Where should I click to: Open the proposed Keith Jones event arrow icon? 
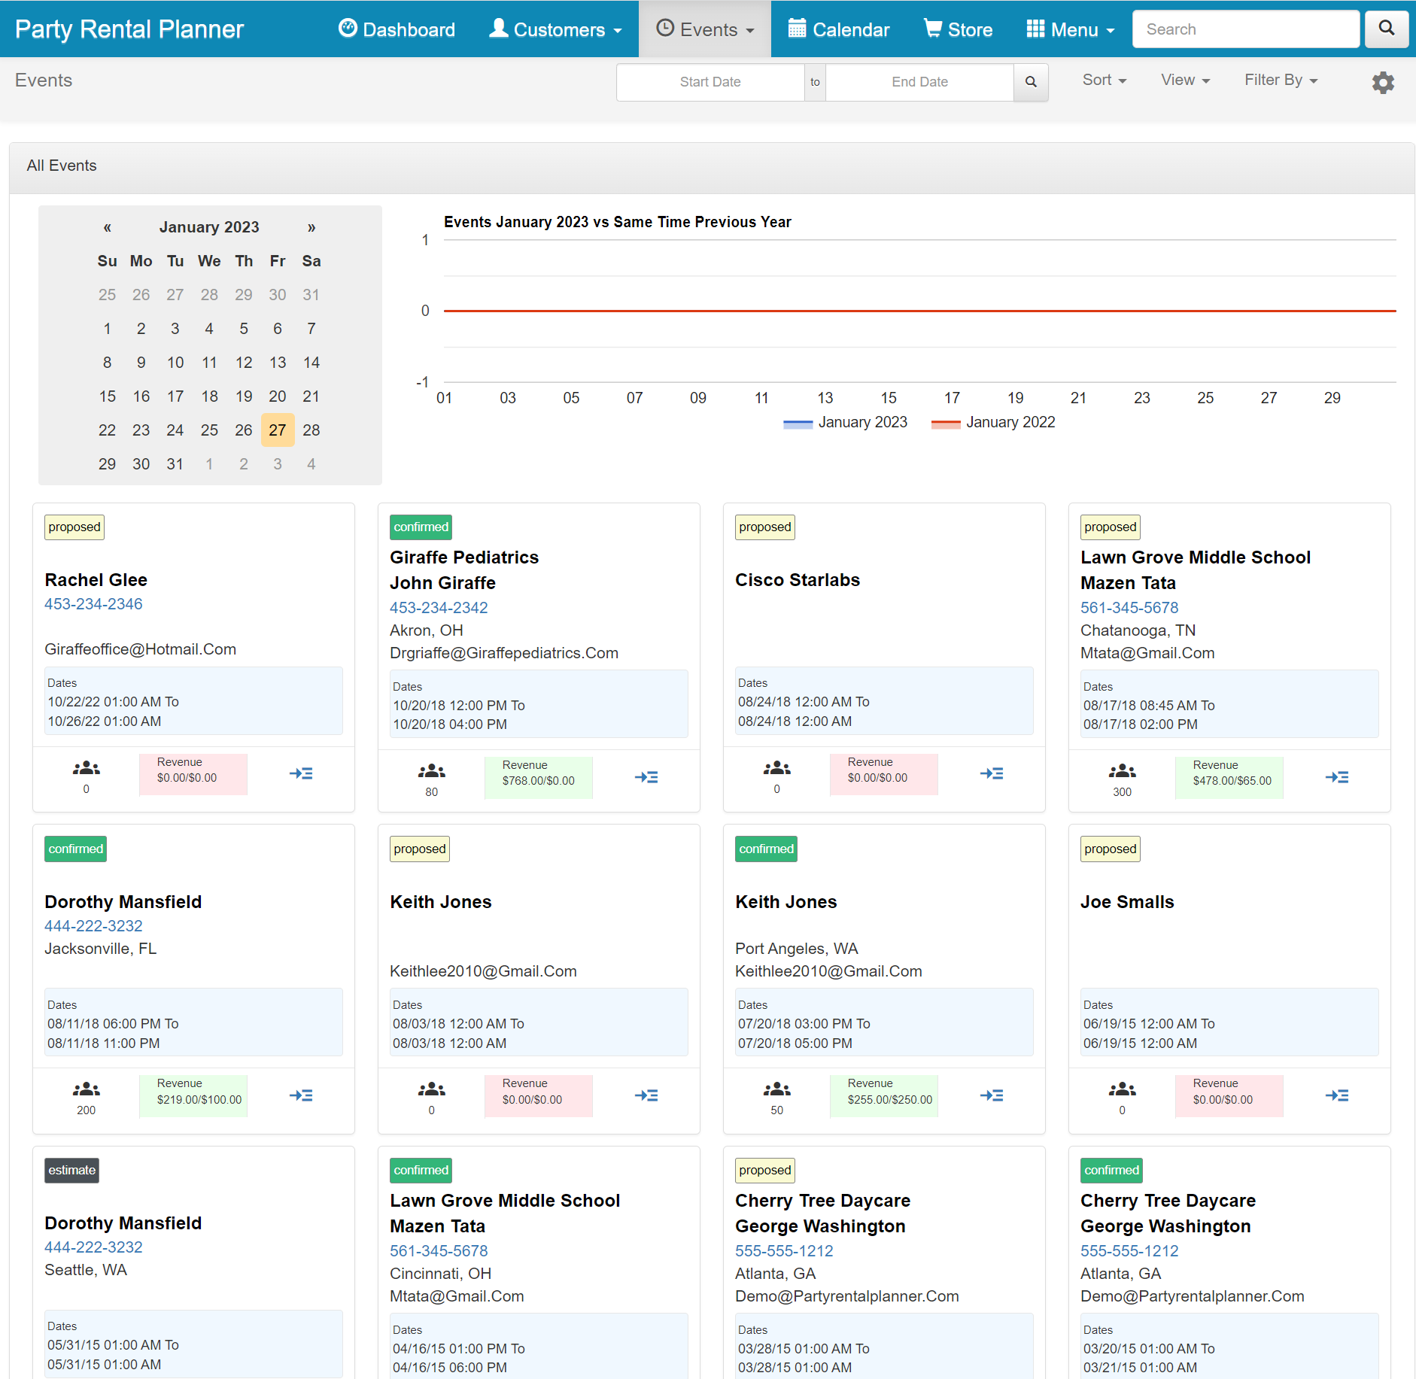click(646, 1095)
